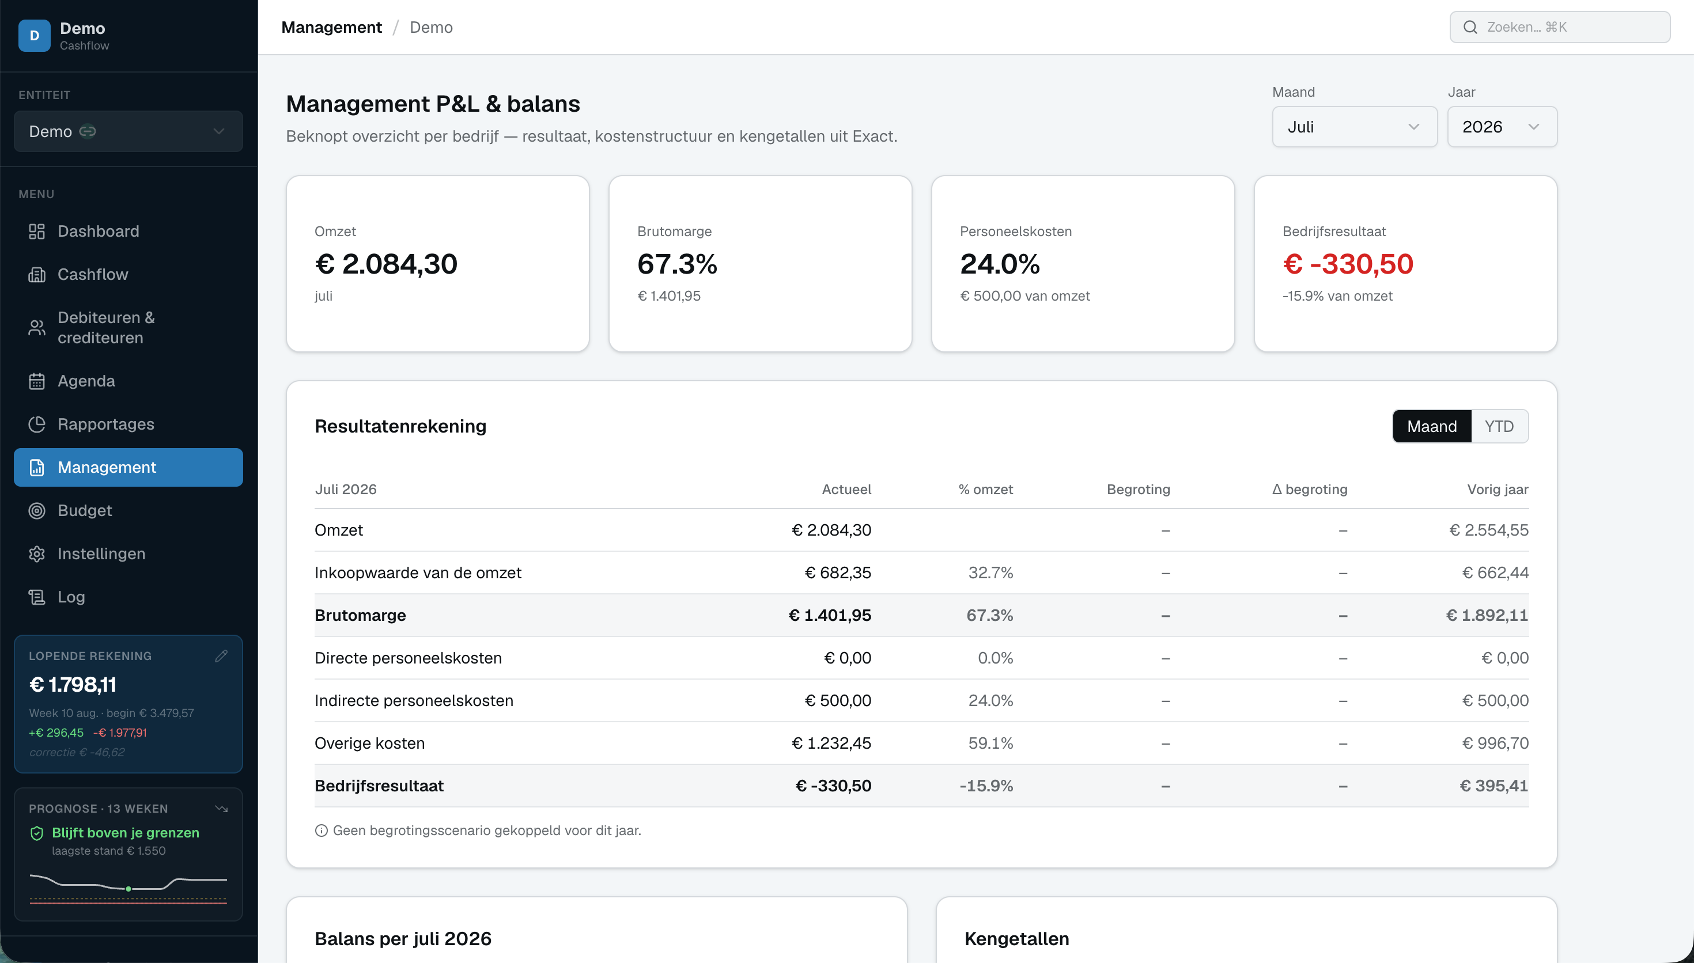
Task: Click the Instellingen gear icon
Action: 36,553
